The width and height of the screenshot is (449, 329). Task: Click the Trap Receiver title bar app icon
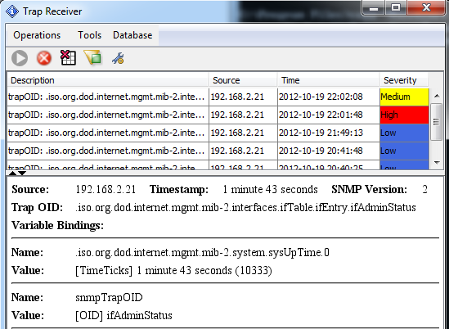[x=12, y=11]
